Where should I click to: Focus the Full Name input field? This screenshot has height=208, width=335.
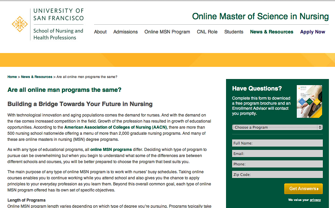pos(277,143)
